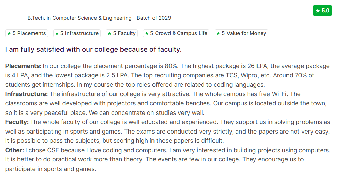Click the 5.0 number in the overall rating badge
The width and height of the screenshot is (338, 174).
coord(325,11)
